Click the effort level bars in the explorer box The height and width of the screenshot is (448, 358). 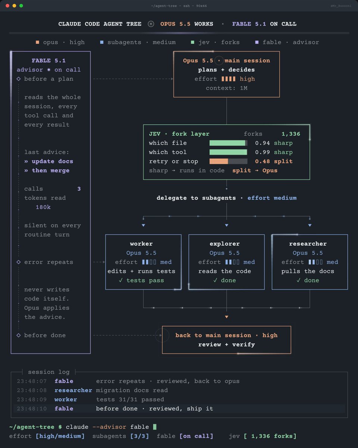coord(232,262)
